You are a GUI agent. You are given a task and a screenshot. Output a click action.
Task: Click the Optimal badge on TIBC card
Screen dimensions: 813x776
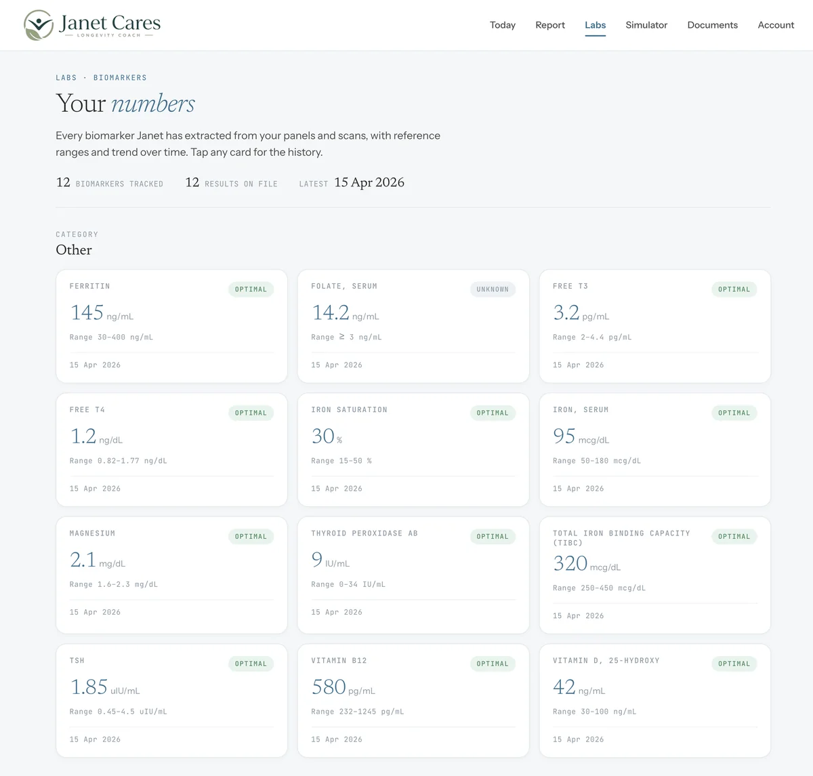734,537
